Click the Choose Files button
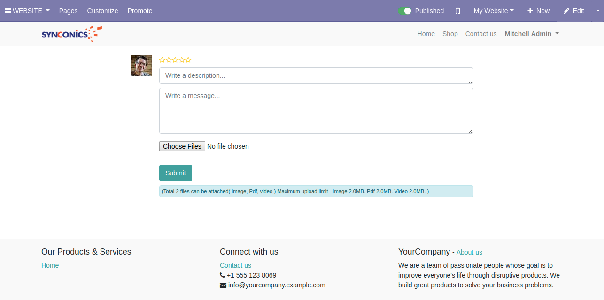The width and height of the screenshot is (604, 300). click(x=182, y=146)
